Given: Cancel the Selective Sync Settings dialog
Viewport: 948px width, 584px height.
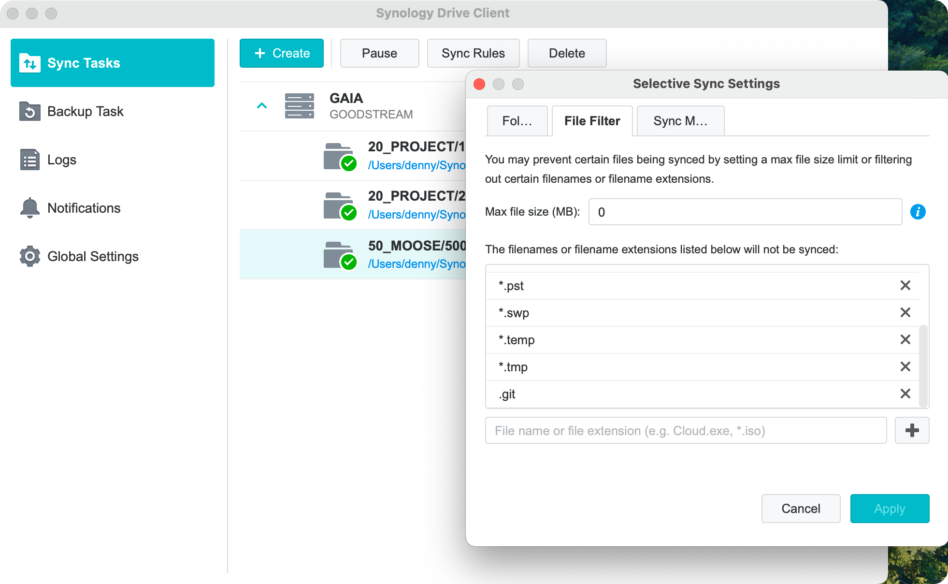Looking at the screenshot, I should 801,508.
